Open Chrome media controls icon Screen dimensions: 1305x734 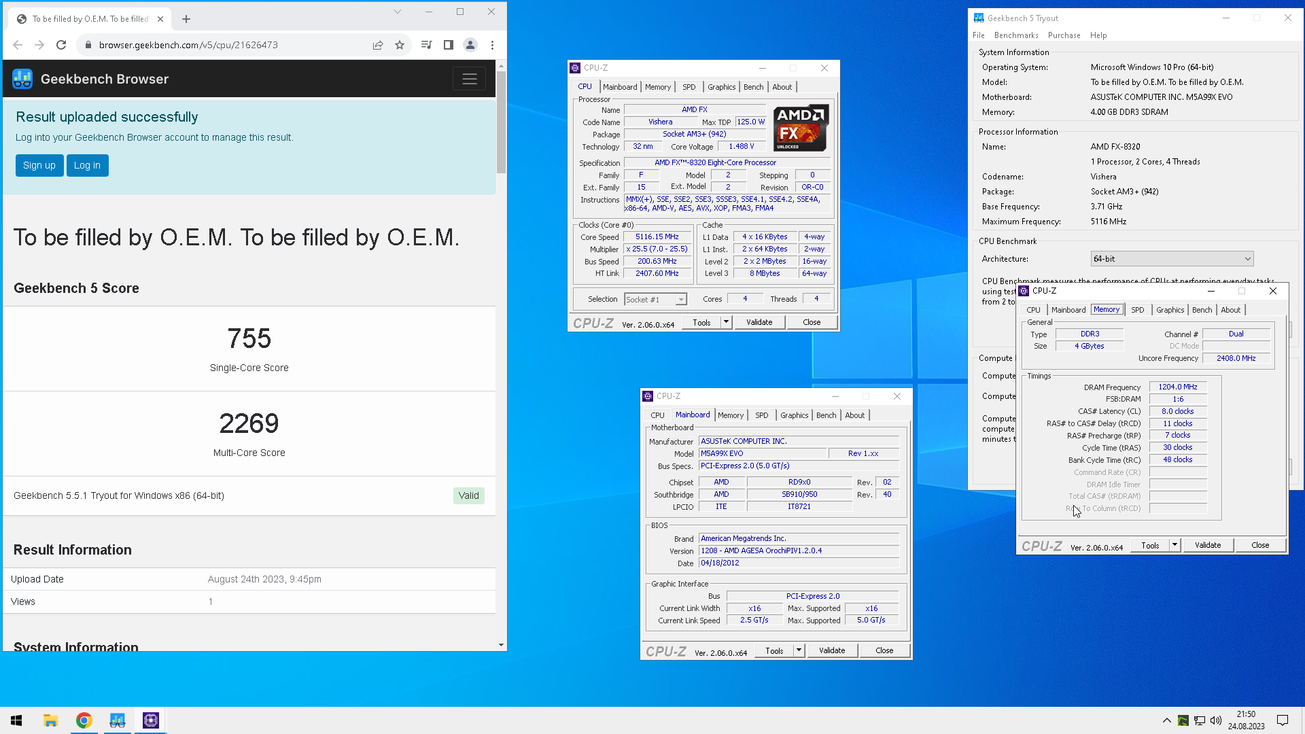(426, 45)
